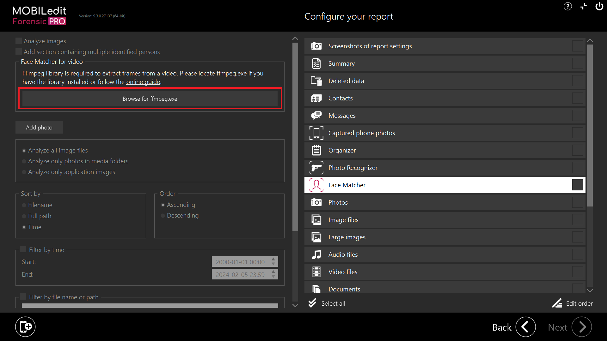The image size is (607, 341).
Task: Click the Select all checkmark icon
Action: (x=312, y=303)
